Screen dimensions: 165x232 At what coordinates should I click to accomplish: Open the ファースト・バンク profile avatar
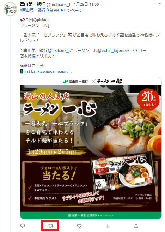tap(10, 9)
